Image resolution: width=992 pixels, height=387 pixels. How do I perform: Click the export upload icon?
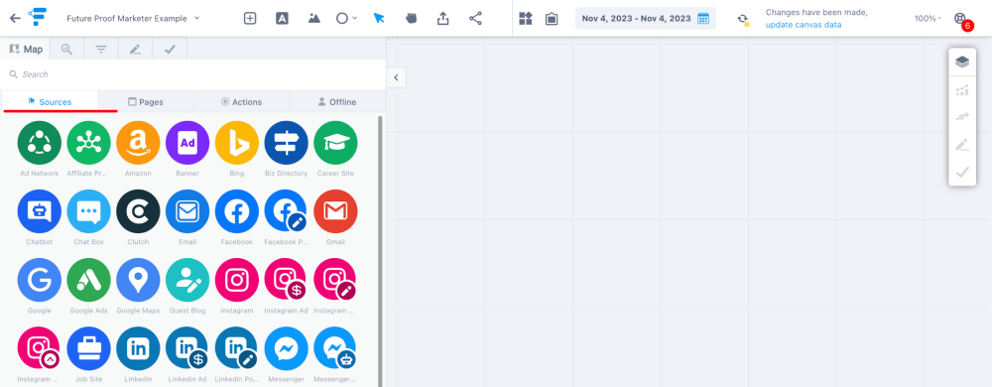[442, 18]
